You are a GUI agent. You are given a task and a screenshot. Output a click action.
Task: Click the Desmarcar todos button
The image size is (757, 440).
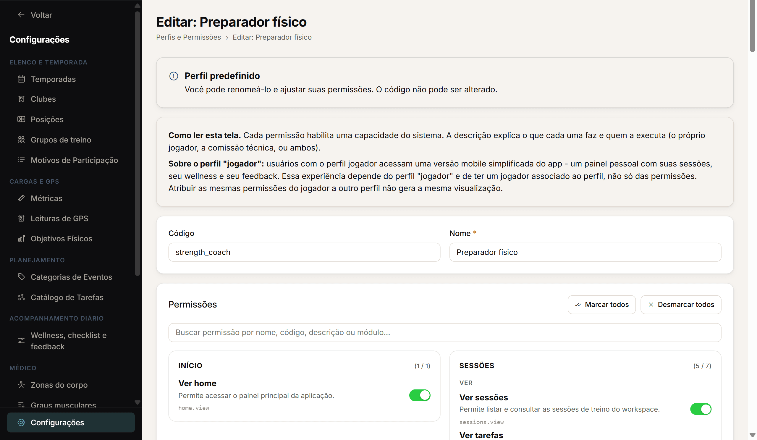[681, 305]
